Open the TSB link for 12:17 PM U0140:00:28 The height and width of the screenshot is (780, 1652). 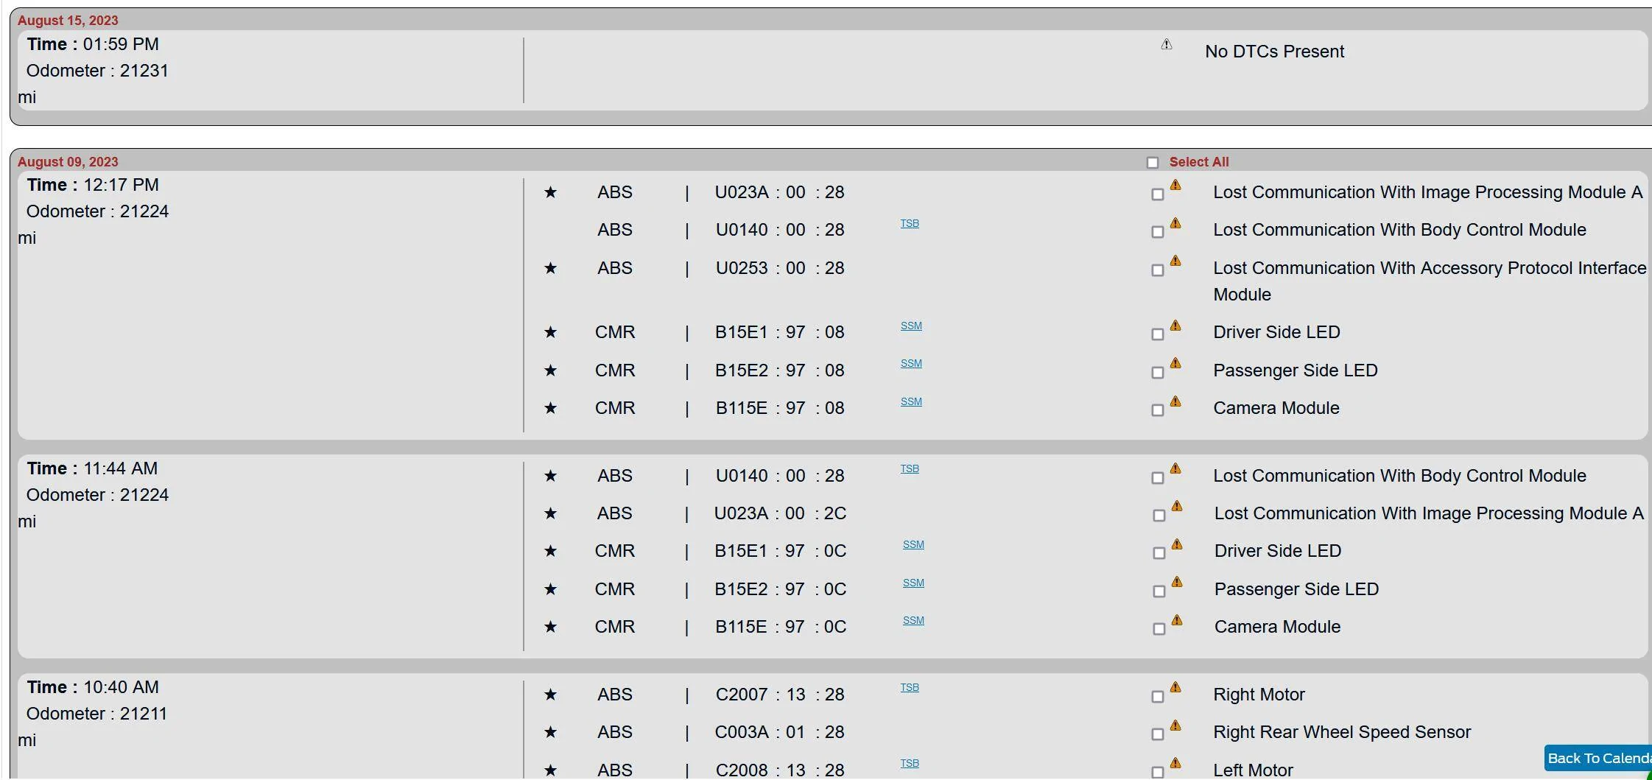(910, 223)
